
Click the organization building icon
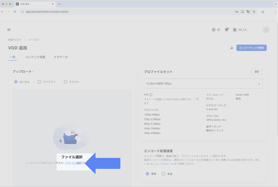235,30
